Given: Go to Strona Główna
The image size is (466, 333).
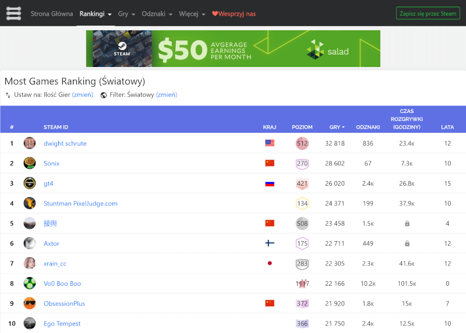Looking at the screenshot, I should pos(52,13).
